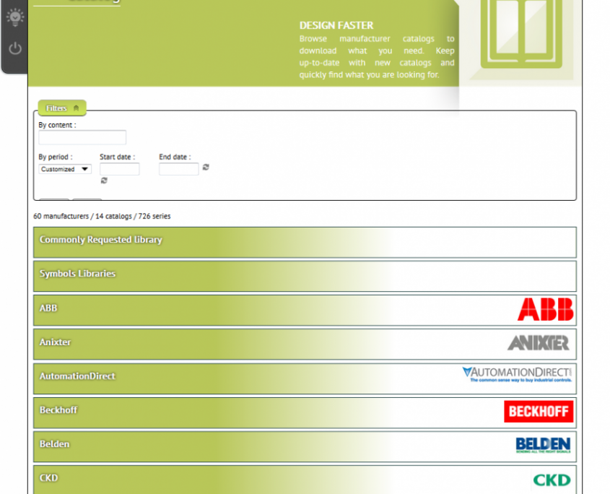Click the End date input field
610x494 pixels.
pos(179,169)
